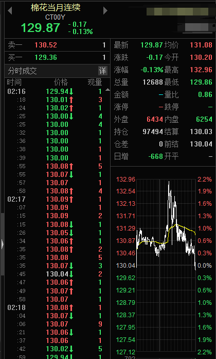Click chart axis label 131.29
This screenshot has width=216, height=359.
[125, 229]
